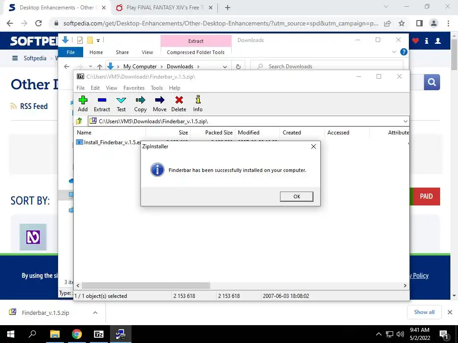
Task: Click Show all downloads button
Action: coord(424,312)
